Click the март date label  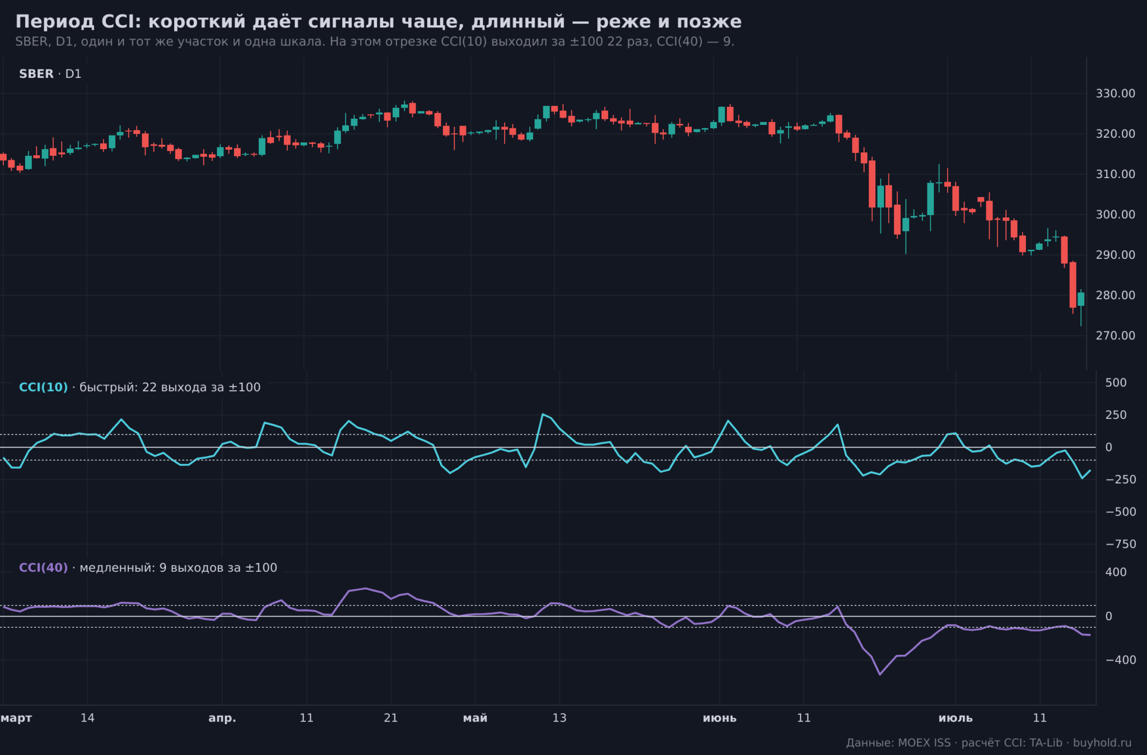click(16, 718)
